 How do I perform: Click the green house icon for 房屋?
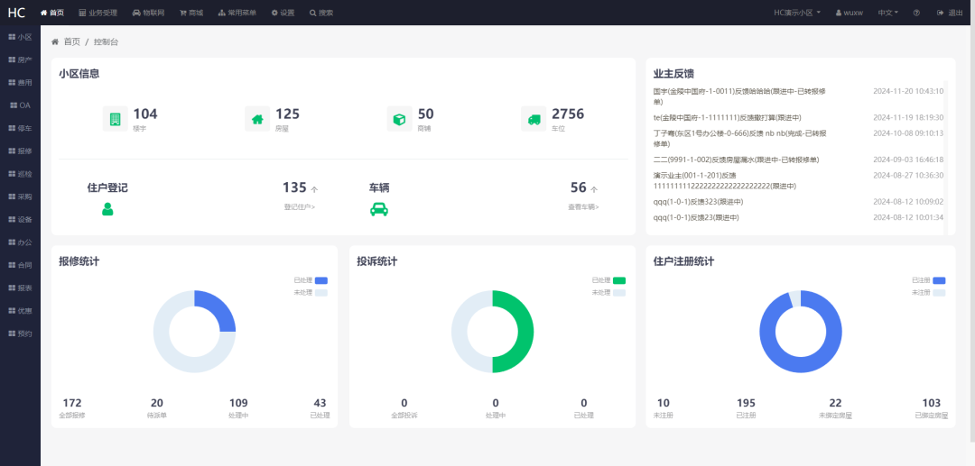tap(257, 118)
